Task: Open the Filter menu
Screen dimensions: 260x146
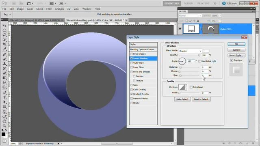Action: click(49, 9)
